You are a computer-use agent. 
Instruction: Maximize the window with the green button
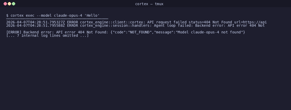pos(13,4)
